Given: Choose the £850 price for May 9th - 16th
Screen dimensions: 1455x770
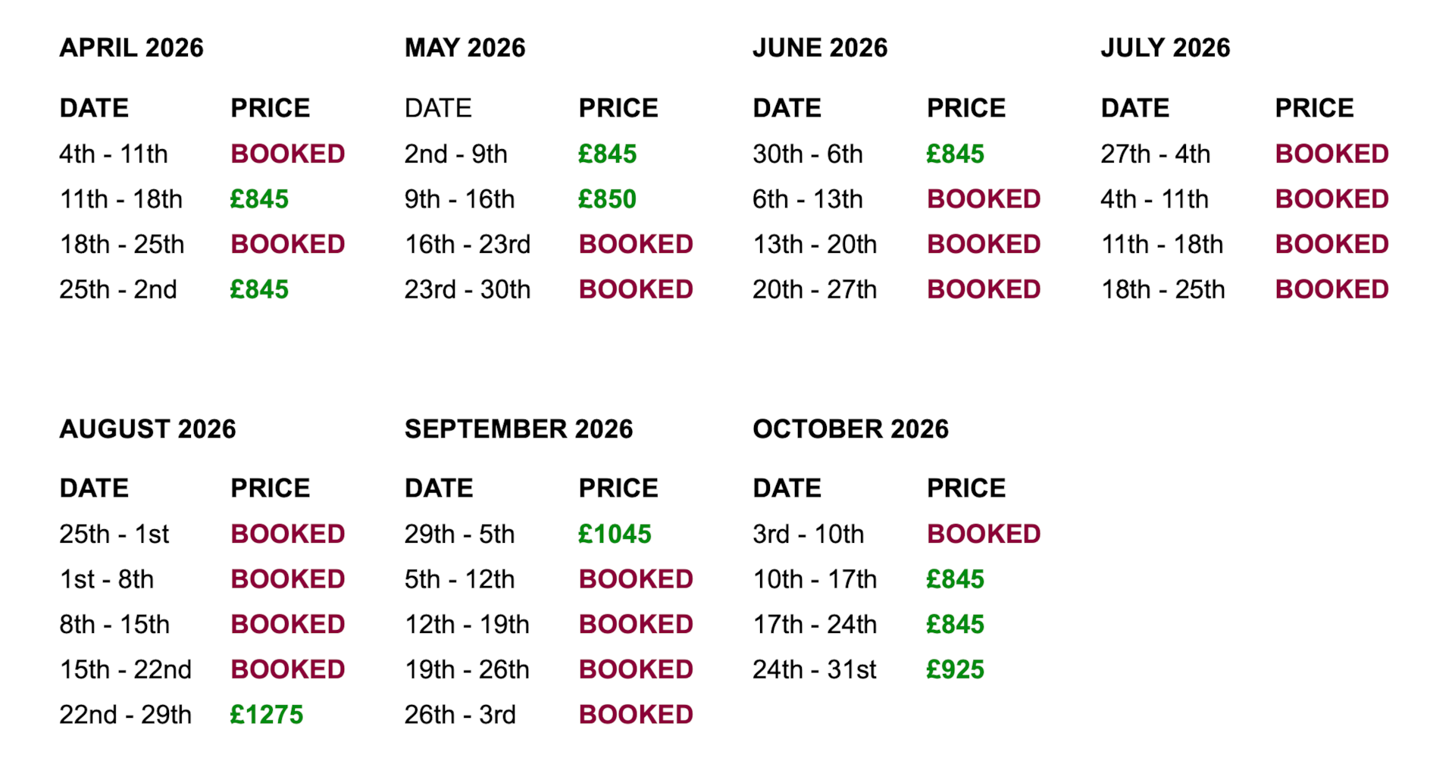Looking at the screenshot, I should 607,199.
